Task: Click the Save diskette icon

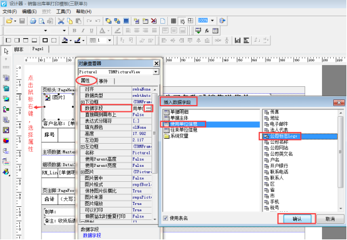Action: coord(22,21)
